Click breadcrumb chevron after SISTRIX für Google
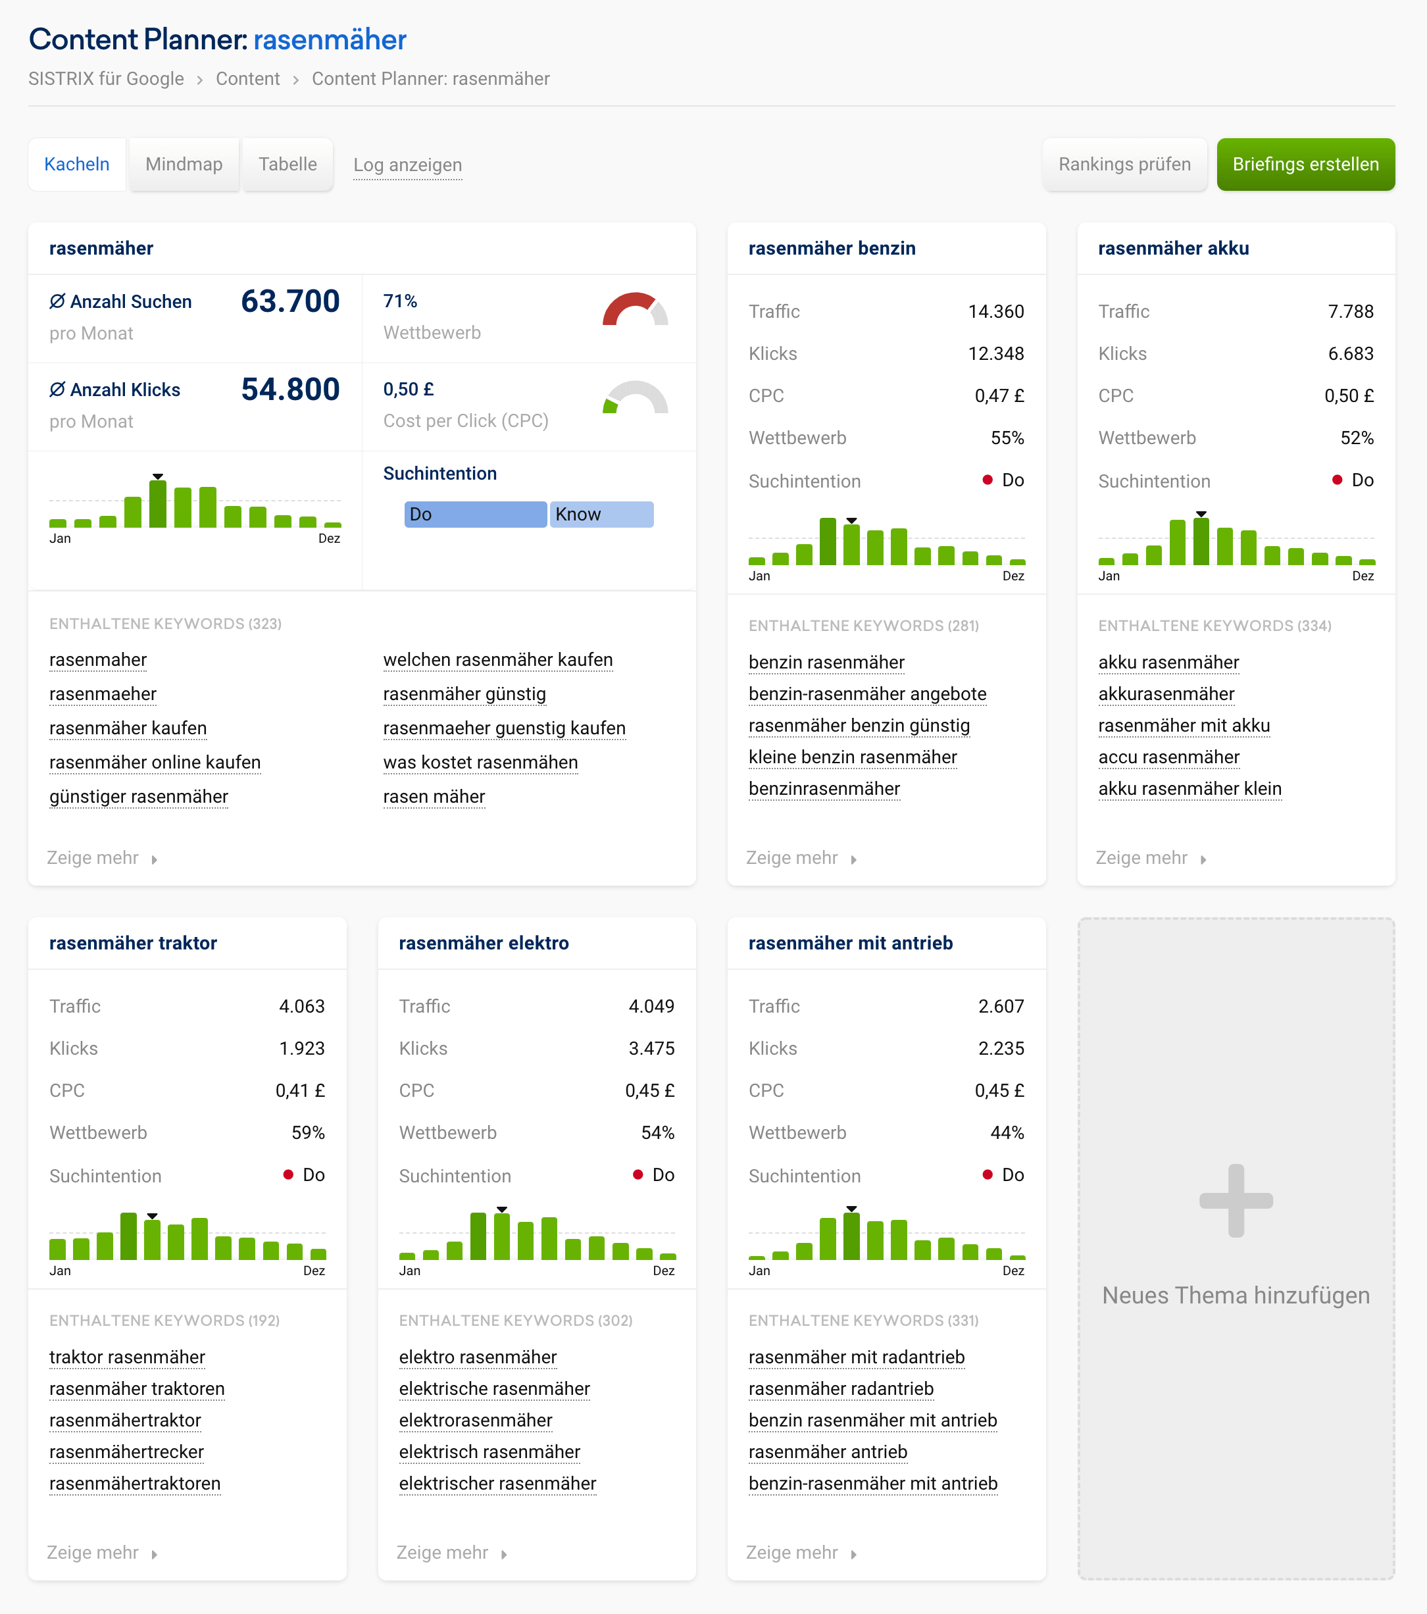This screenshot has height=1614, width=1427. tap(200, 80)
